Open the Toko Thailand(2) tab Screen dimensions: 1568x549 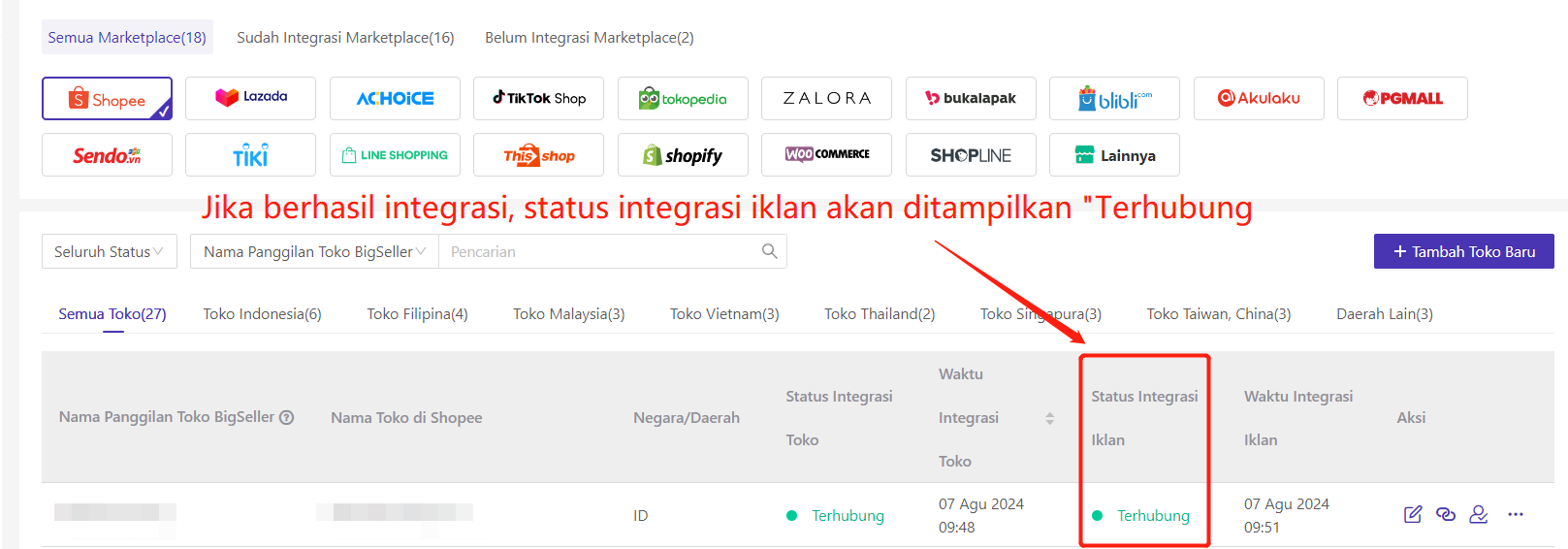(880, 313)
